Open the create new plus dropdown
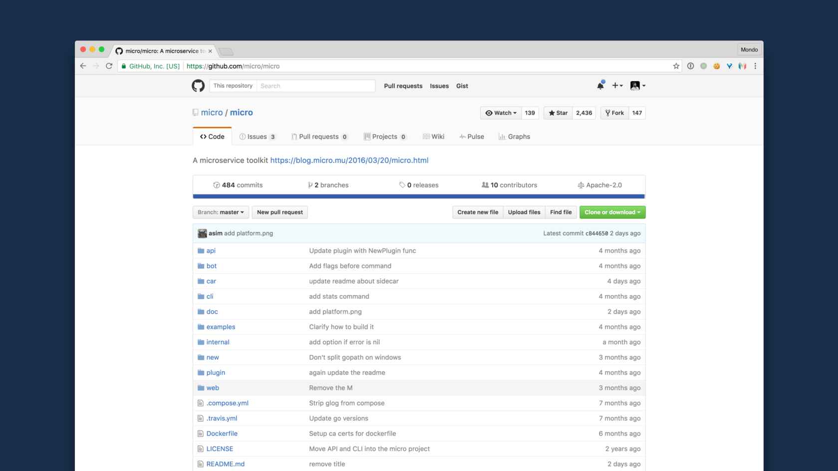Image resolution: width=838 pixels, height=471 pixels. (x=617, y=86)
